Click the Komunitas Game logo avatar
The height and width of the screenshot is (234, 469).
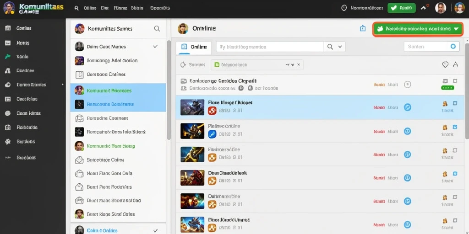coord(9,8)
